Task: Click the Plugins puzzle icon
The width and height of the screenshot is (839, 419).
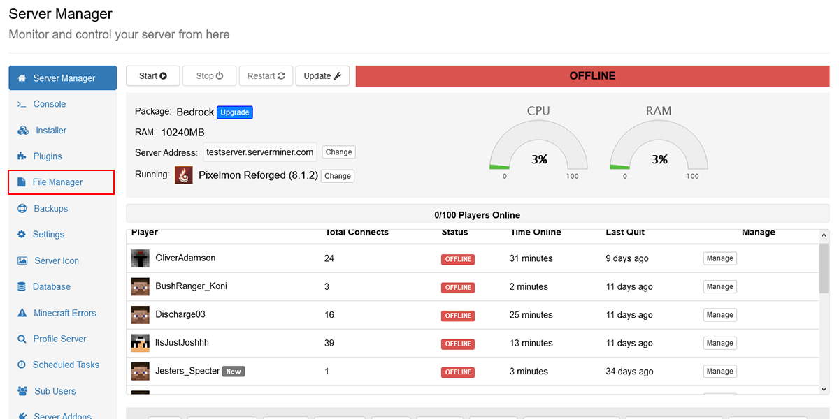Action: pyautogui.click(x=21, y=156)
